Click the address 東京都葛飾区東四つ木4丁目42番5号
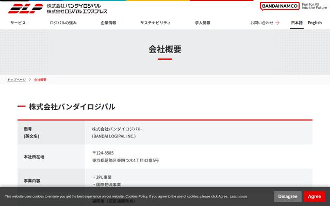This screenshot has width=330, height=206. [x=125, y=160]
